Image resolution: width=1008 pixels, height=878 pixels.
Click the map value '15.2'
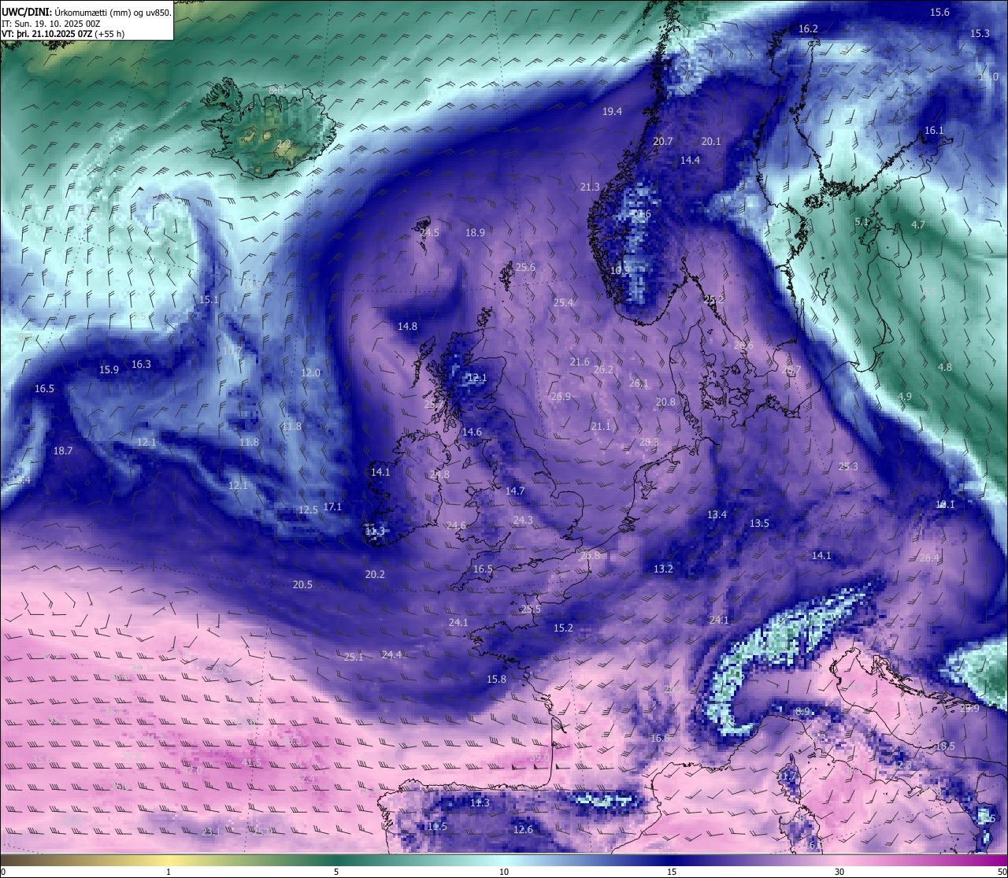563,628
